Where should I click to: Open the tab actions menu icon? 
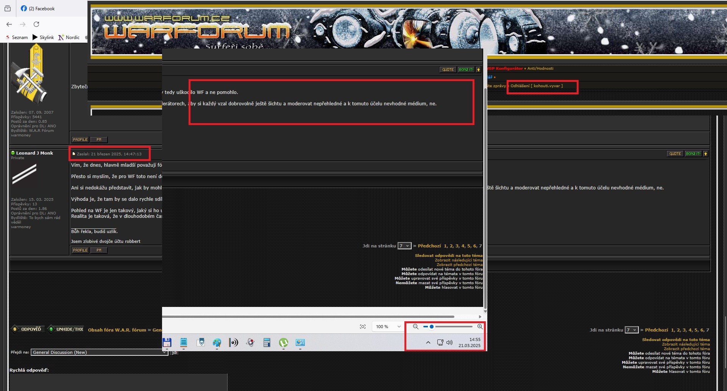(x=8, y=8)
